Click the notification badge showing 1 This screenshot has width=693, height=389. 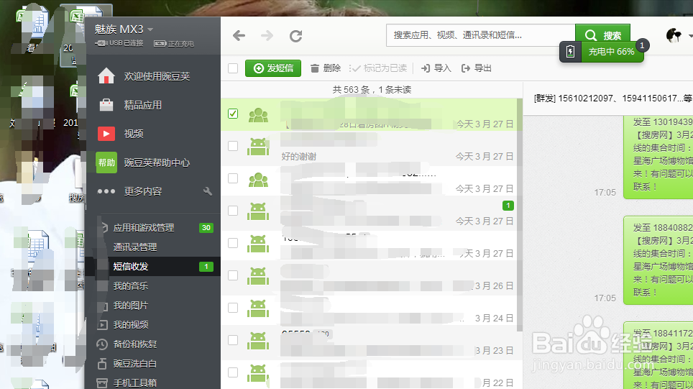[642, 45]
